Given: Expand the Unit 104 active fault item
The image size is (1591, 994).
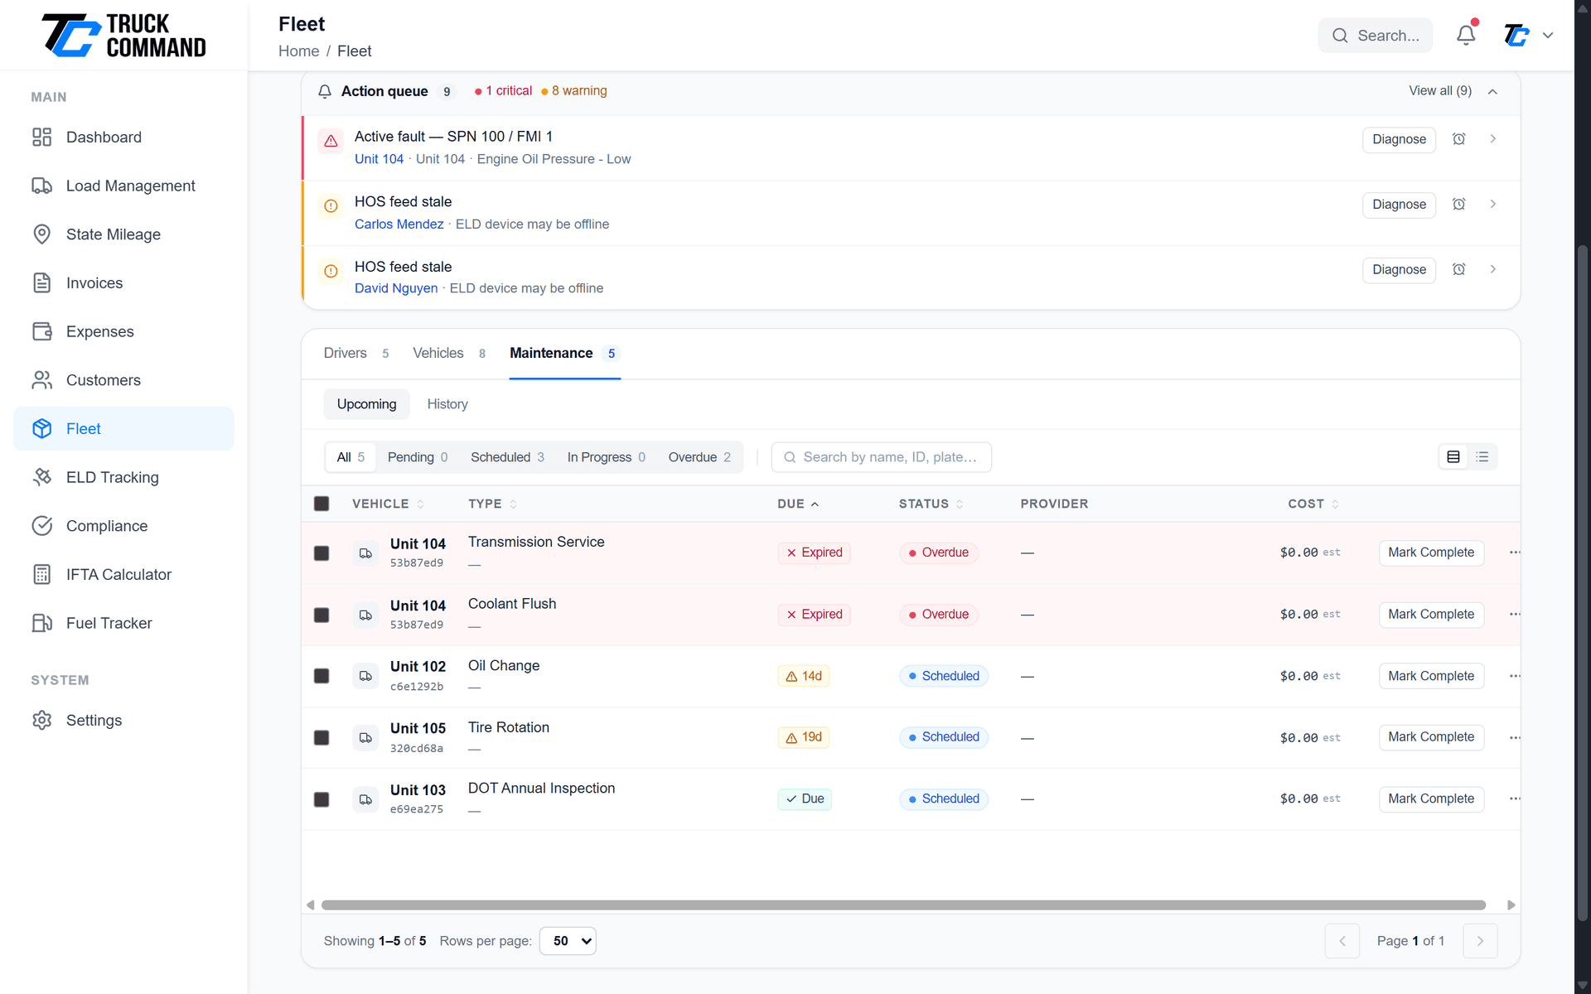Looking at the screenshot, I should coord(1492,139).
